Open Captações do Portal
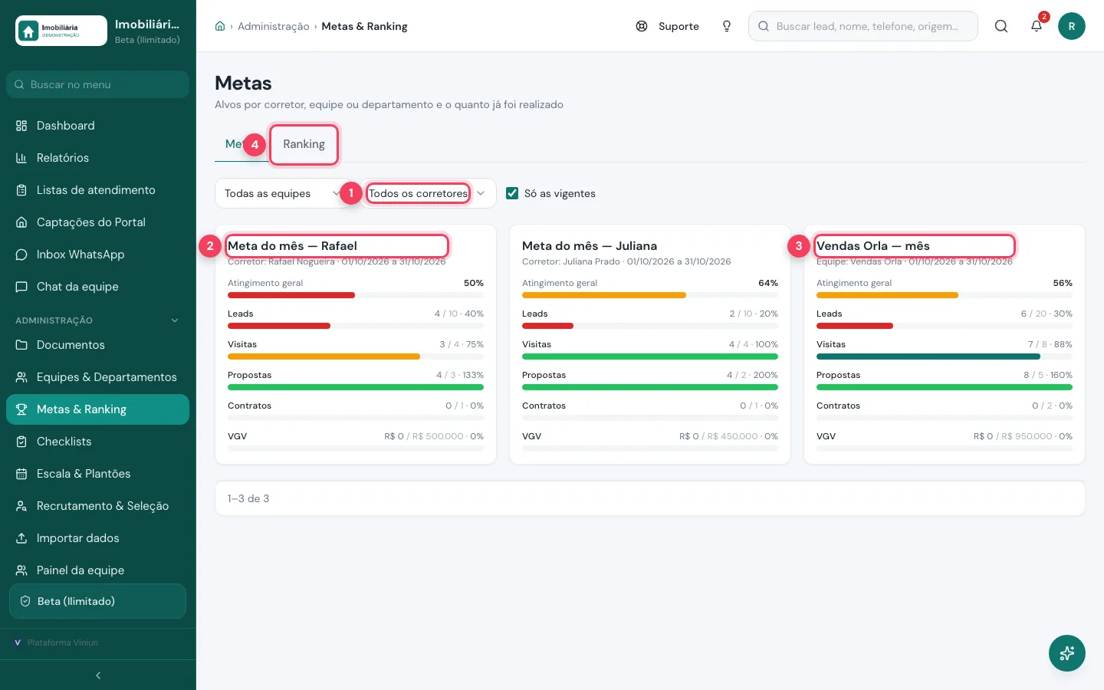This screenshot has width=1104, height=690. (x=98, y=222)
